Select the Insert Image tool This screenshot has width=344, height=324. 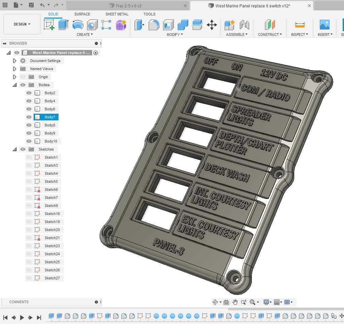point(325,25)
